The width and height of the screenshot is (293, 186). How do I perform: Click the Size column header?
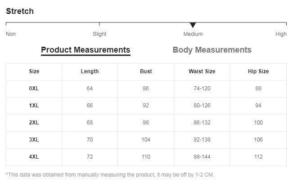click(34, 71)
